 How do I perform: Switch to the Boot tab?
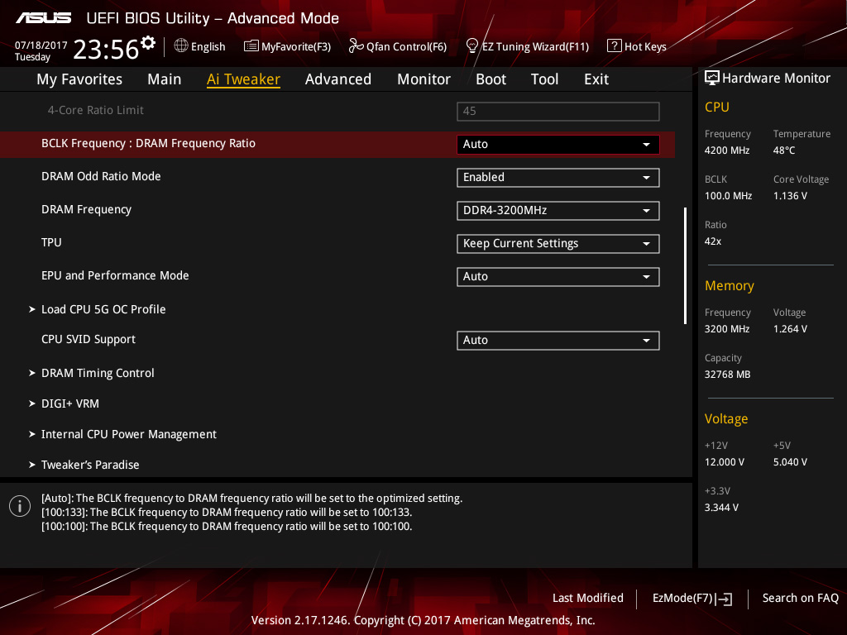click(490, 79)
